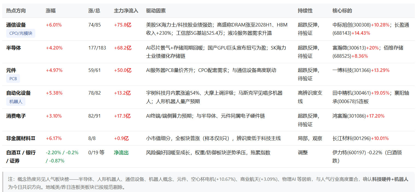Select the 非金属材料Ⅱ sector name
This screenshot has height=192, width=420.
(x=21, y=138)
